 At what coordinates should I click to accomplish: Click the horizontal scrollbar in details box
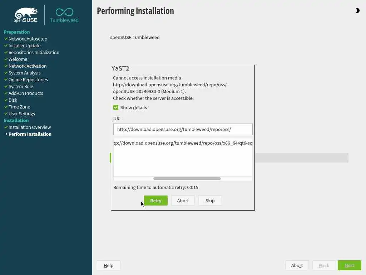[x=187, y=179]
